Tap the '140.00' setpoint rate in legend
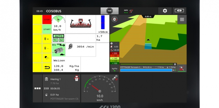 click(x=116, y=50)
